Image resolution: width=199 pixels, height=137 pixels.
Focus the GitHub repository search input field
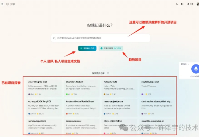pos(101,38)
